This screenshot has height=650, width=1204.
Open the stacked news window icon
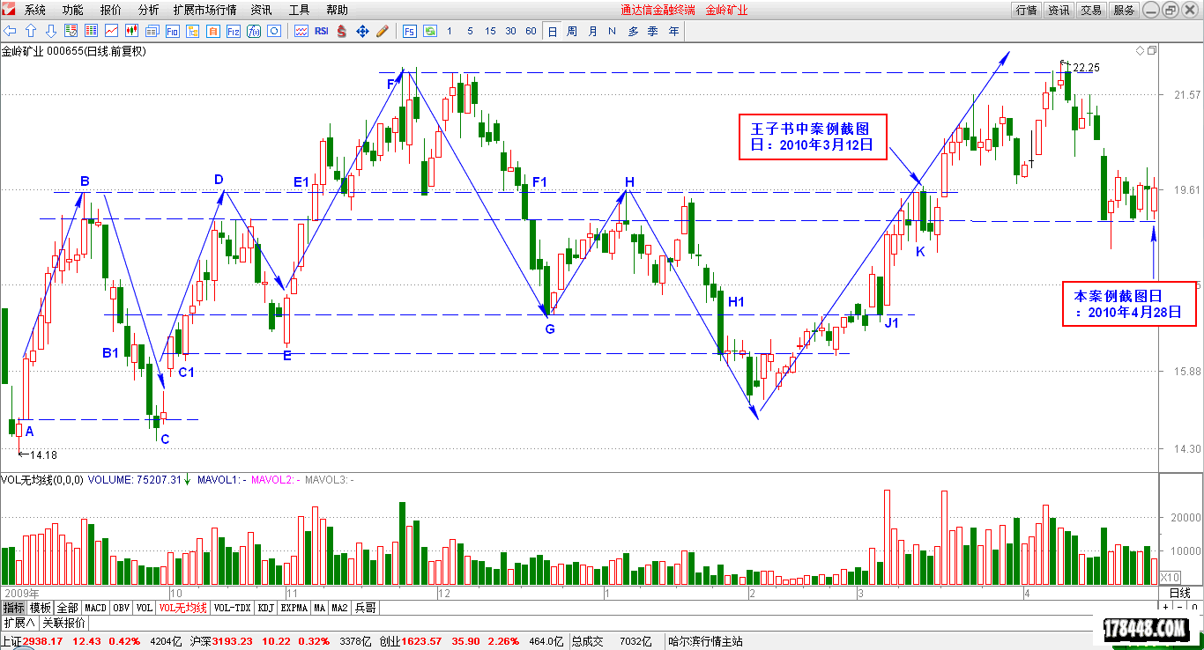pos(152,31)
